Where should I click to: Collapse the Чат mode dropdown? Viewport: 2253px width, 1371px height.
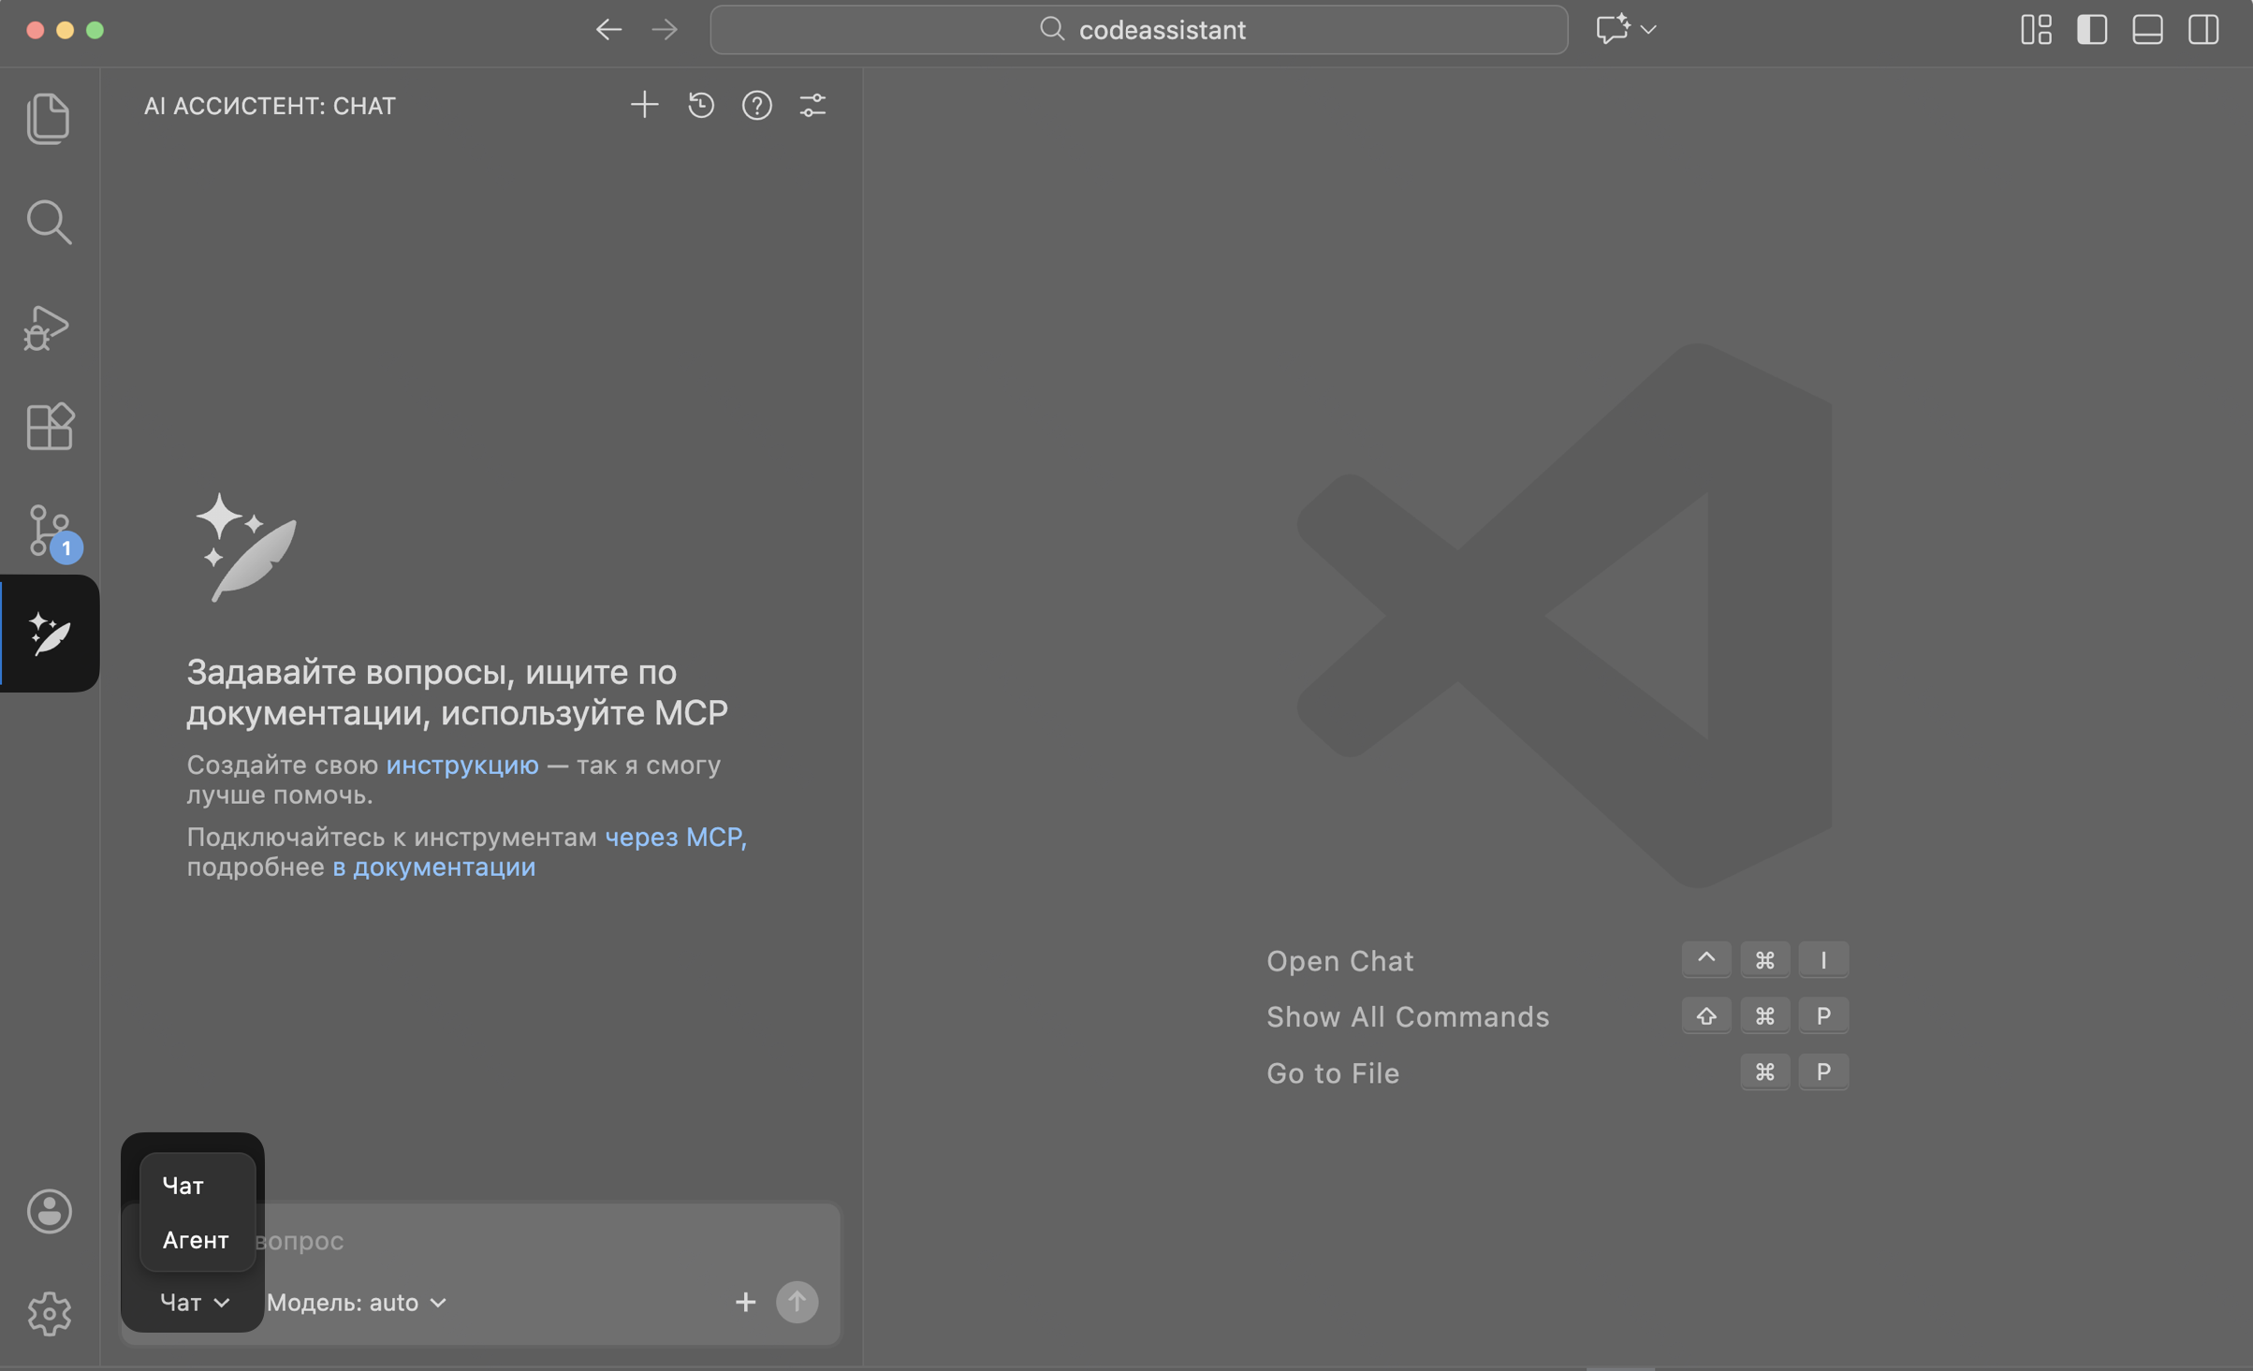point(195,1303)
